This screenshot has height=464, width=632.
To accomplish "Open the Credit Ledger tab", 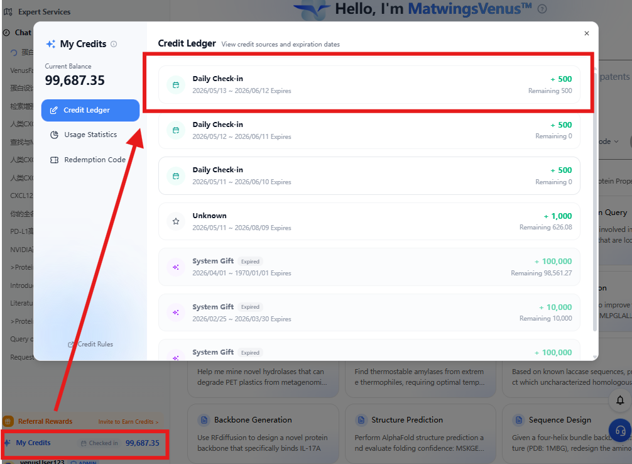I will pos(90,110).
